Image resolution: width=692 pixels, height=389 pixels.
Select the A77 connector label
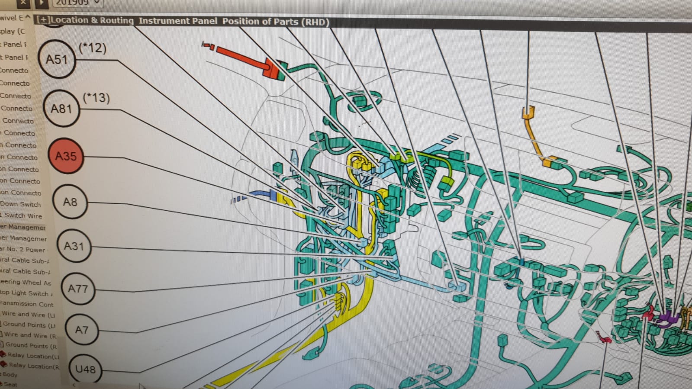pos(78,289)
